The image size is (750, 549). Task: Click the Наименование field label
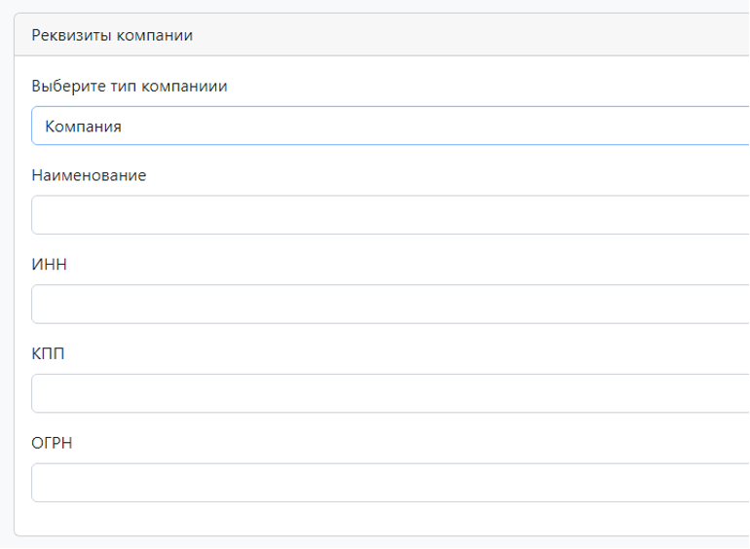89,175
